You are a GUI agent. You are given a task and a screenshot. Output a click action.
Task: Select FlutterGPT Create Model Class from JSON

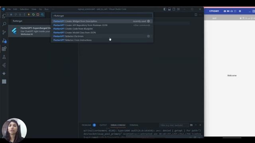point(102,33)
